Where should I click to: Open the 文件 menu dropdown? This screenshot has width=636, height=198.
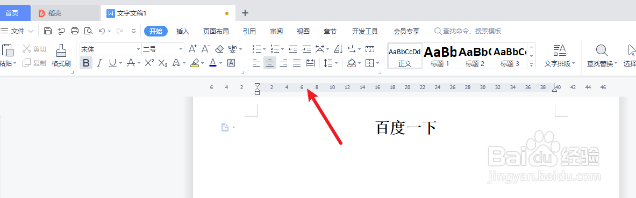(17, 31)
